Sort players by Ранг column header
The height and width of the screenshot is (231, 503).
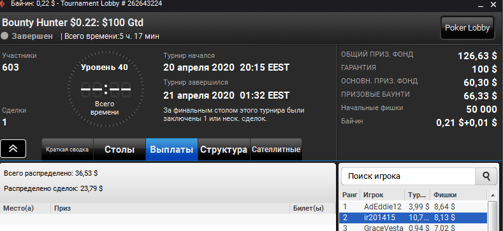(x=350, y=195)
